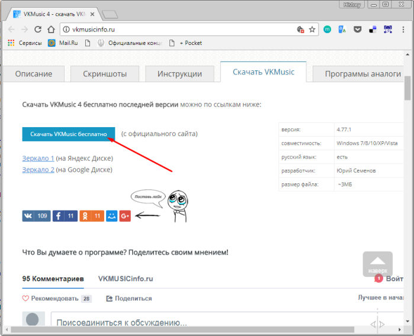Open the green 'm' extension icon

click(x=327, y=29)
